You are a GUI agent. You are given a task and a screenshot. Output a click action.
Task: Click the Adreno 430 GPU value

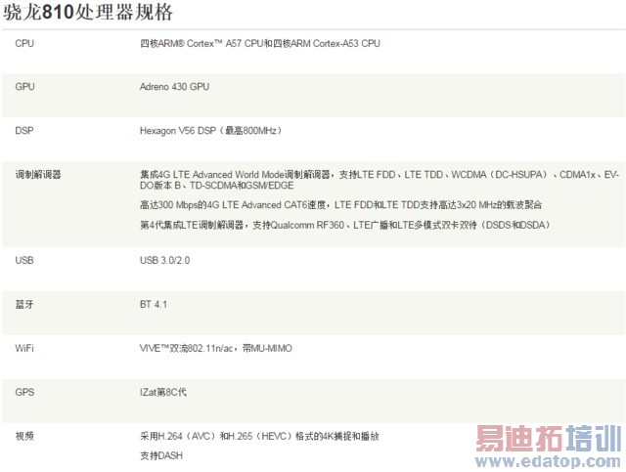click(x=174, y=87)
